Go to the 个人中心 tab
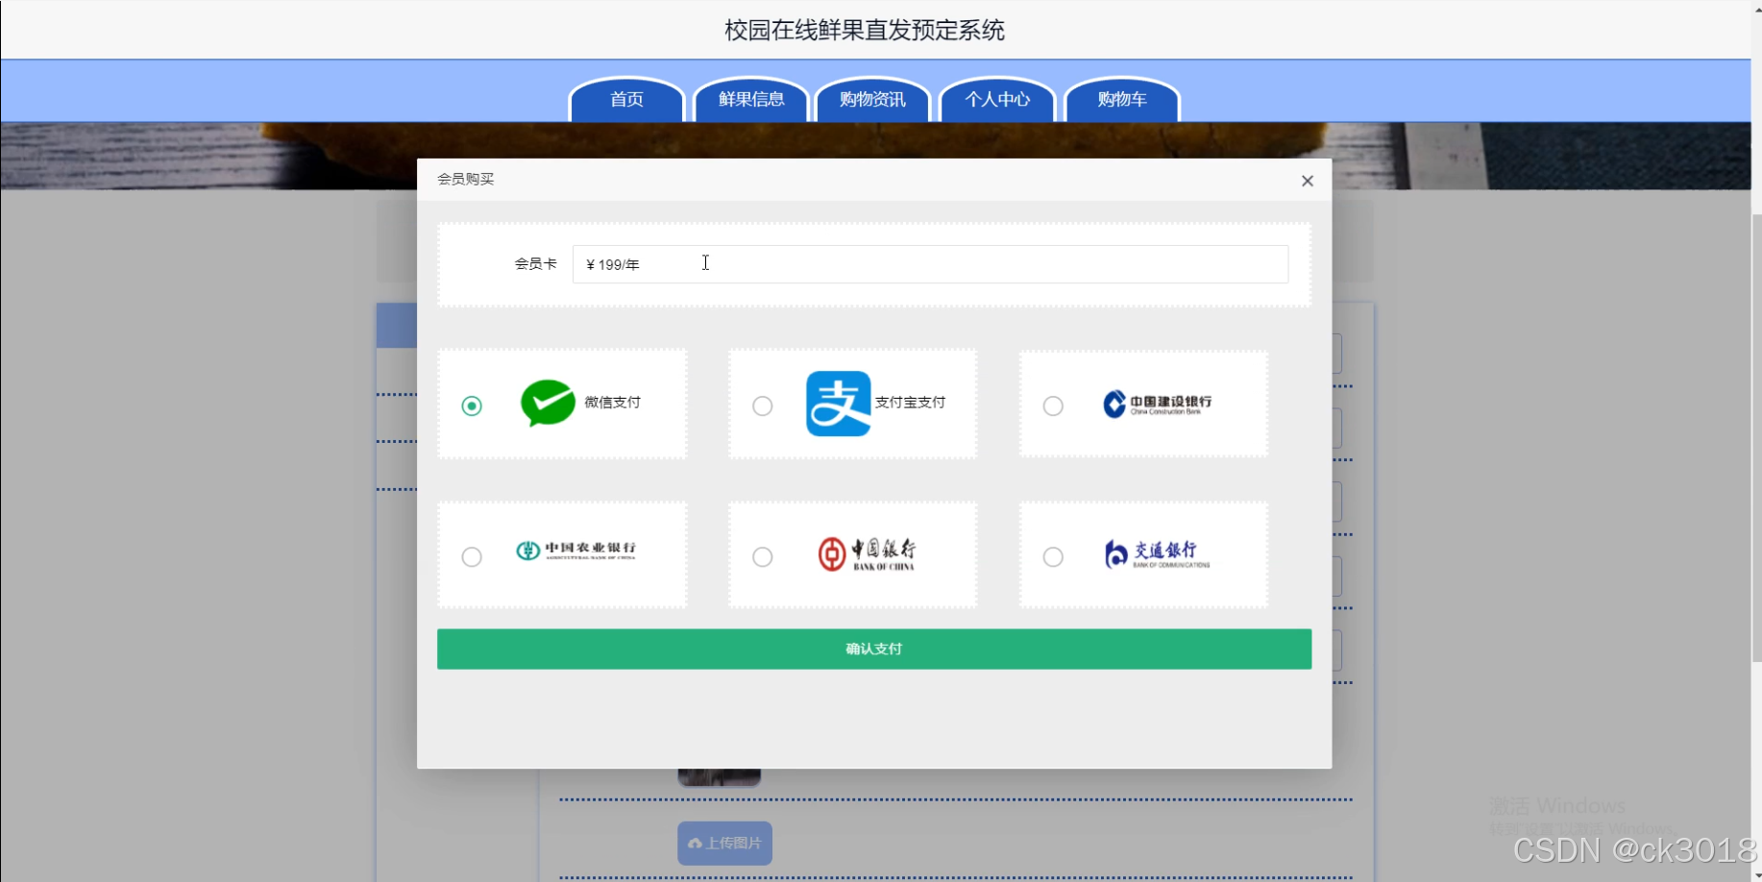The width and height of the screenshot is (1762, 882). (x=997, y=100)
